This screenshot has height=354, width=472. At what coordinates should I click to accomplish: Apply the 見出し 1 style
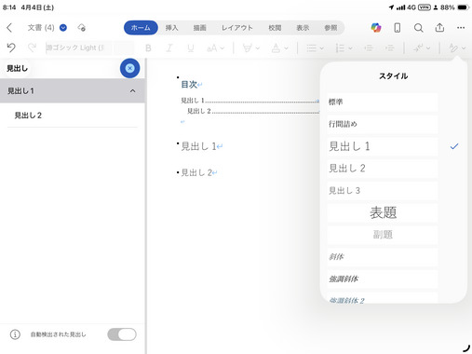[383, 146]
